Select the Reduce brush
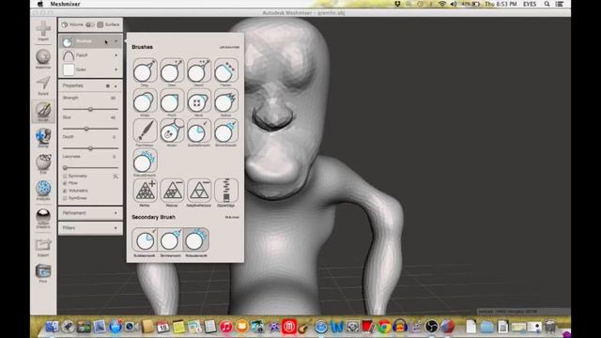This screenshot has width=601, height=338. (x=172, y=191)
